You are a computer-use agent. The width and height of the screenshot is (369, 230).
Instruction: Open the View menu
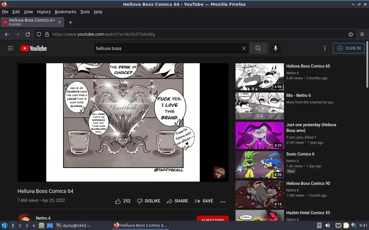28,12
